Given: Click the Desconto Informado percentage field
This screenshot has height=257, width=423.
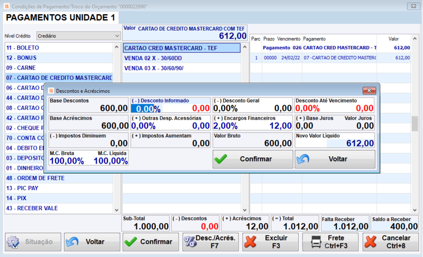Looking at the screenshot, I should 146,109.
